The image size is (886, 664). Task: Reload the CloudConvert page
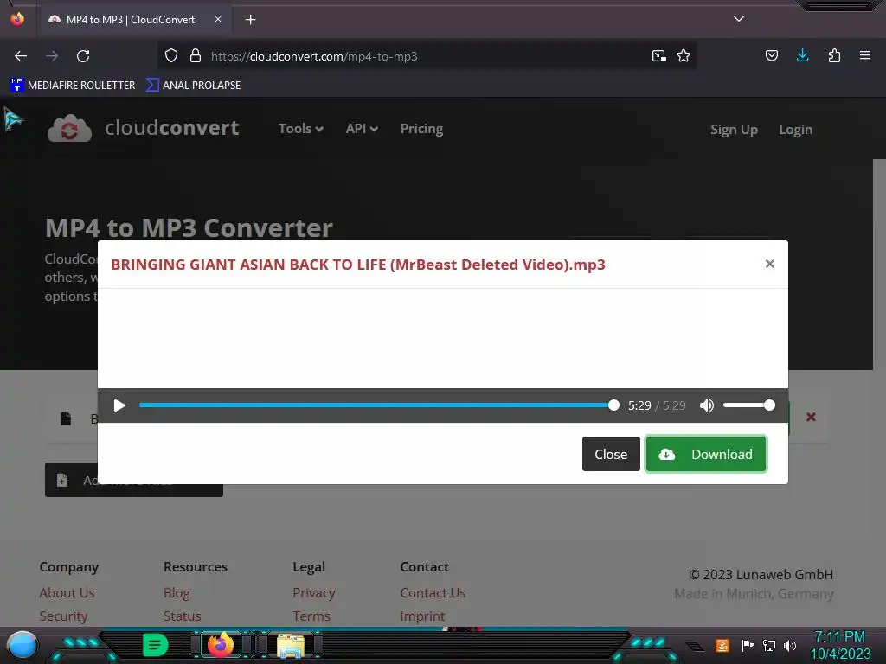[83, 56]
